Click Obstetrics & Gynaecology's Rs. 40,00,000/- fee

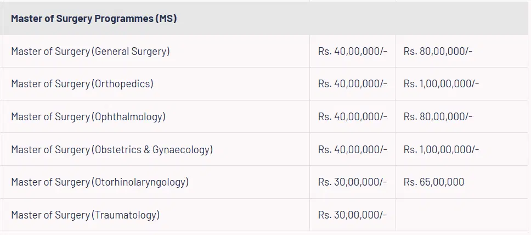pos(353,149)
